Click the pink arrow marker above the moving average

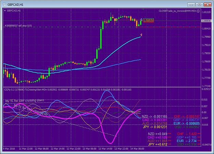(x=141, y=35)
